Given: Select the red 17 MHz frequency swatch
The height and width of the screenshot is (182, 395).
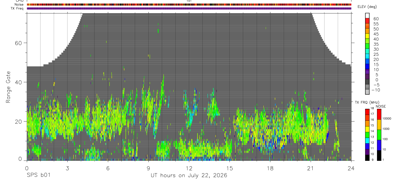Looking at the screenshot, I should click(367, 112).
